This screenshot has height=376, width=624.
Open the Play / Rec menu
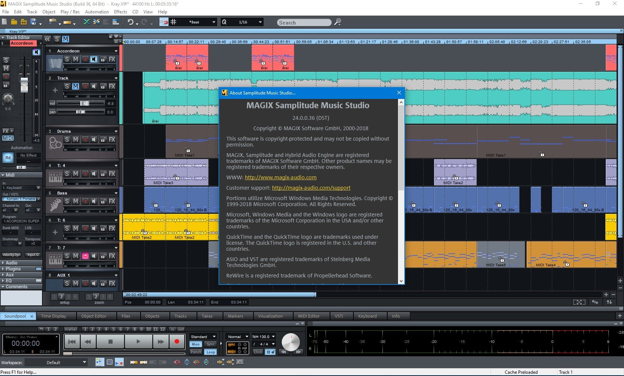click(70, 12)
